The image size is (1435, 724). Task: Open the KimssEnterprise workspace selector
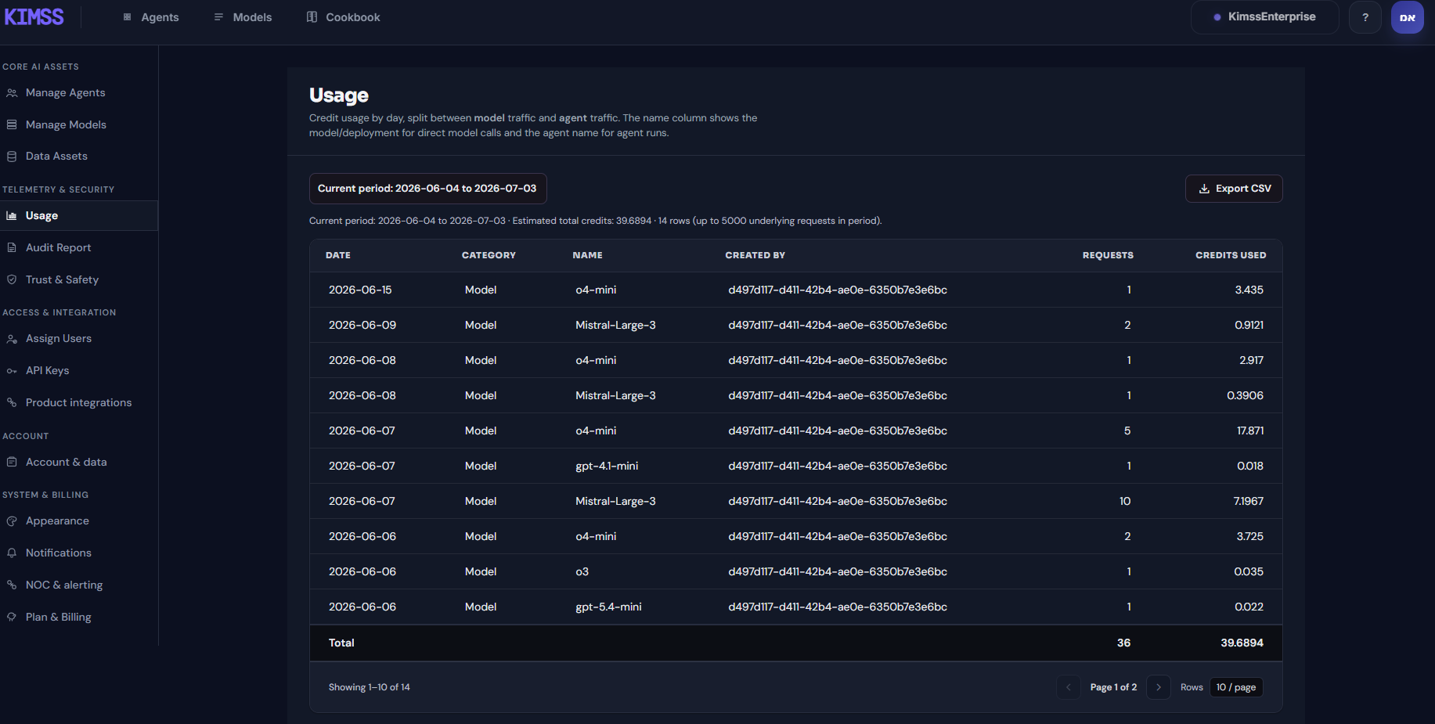[1264, 17]
